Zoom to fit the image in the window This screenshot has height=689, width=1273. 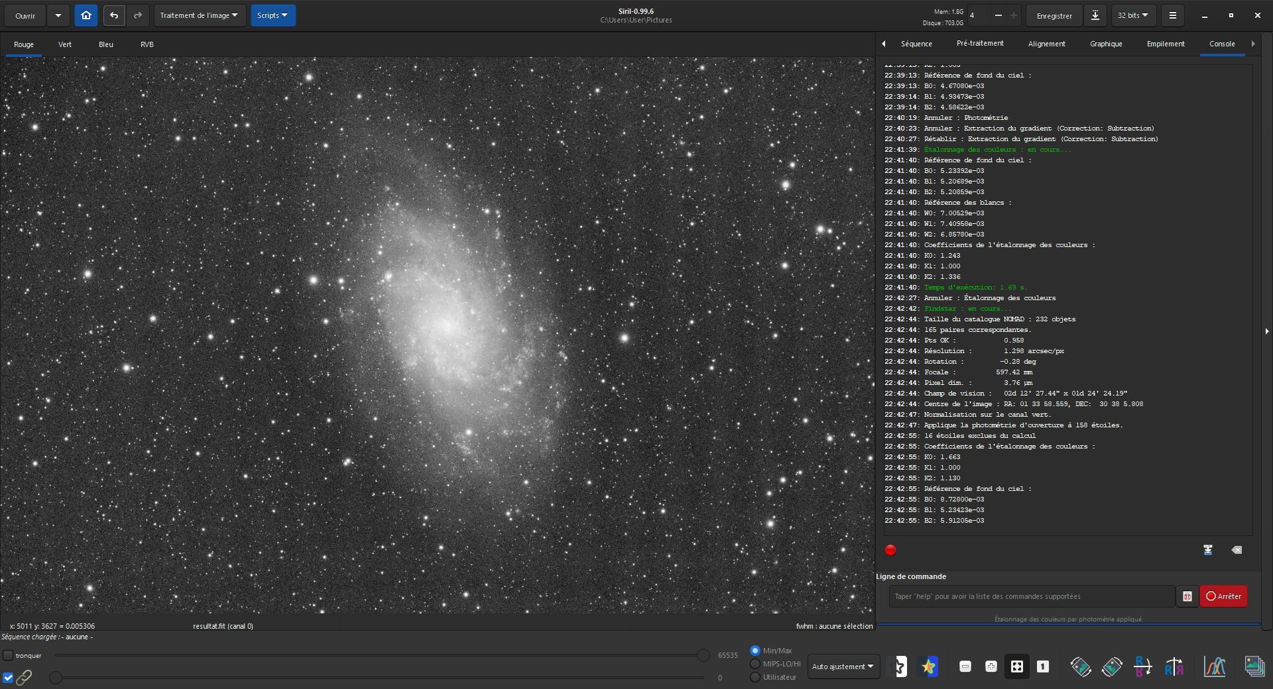pos(1016,666)
